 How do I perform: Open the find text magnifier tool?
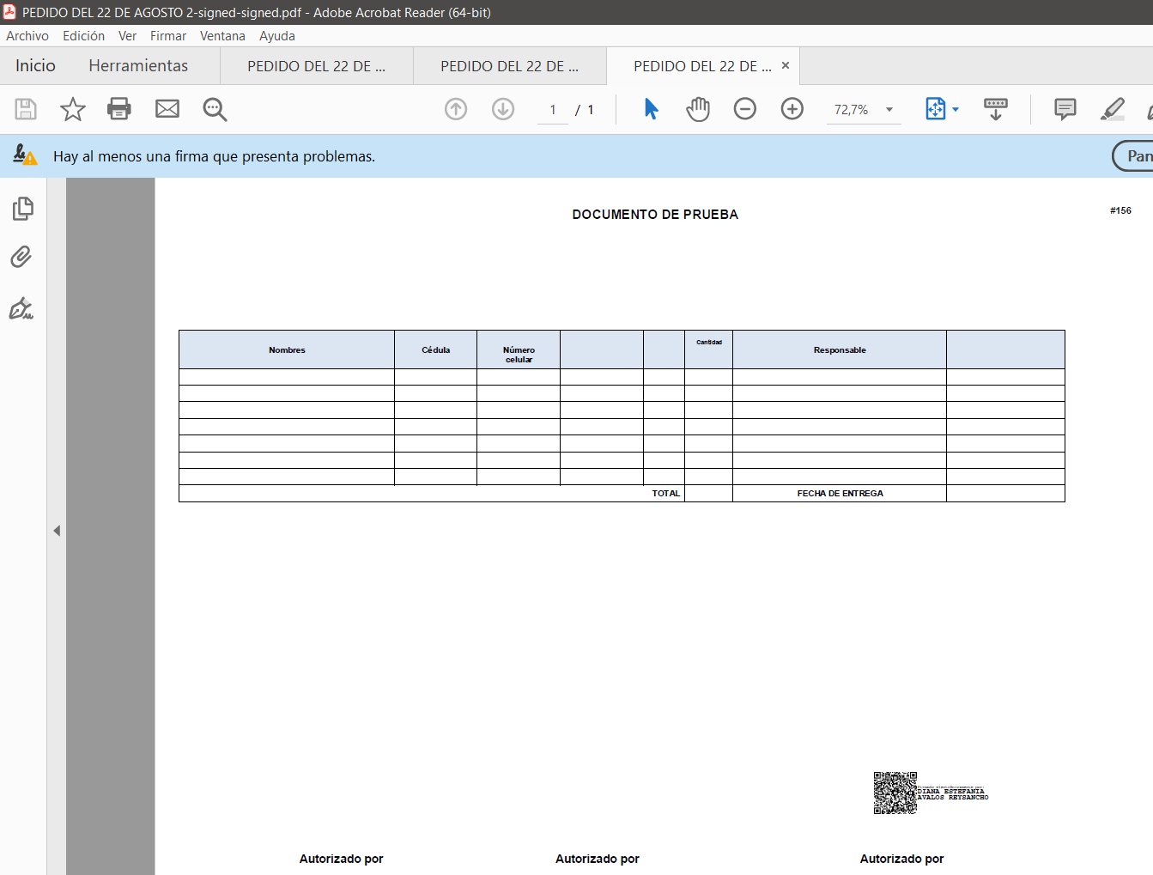tap(215, 109)
